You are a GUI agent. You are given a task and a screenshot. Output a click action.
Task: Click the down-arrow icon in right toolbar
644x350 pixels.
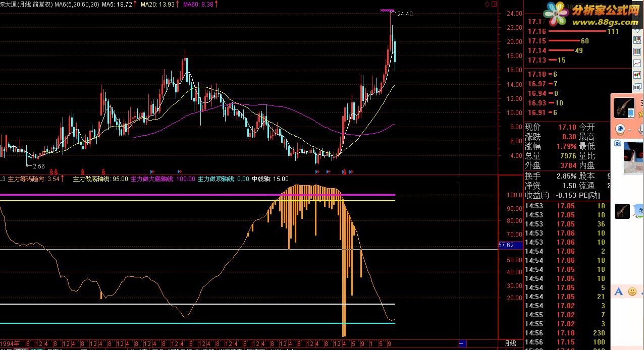(x=638, y=31)
